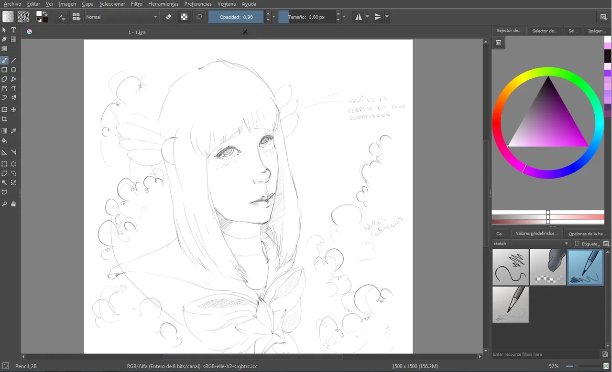The image size is (612, 372).
Task: Open the Herramientas menu
Action: [x=163, y=4]
